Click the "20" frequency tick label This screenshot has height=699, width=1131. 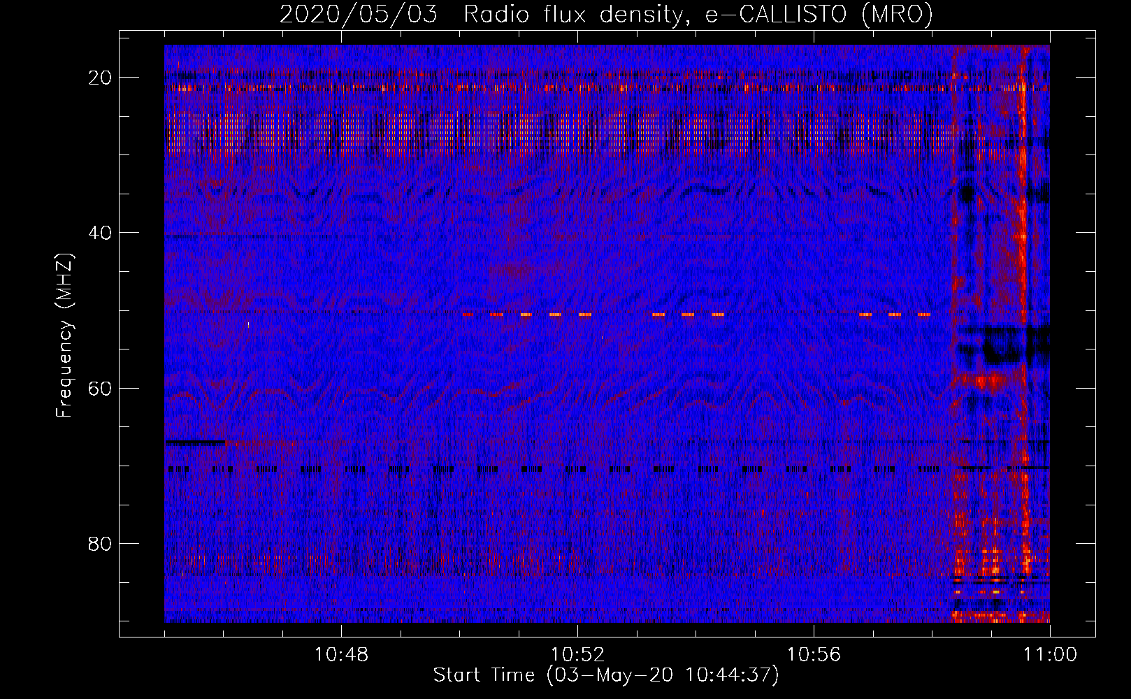[101, 78]
